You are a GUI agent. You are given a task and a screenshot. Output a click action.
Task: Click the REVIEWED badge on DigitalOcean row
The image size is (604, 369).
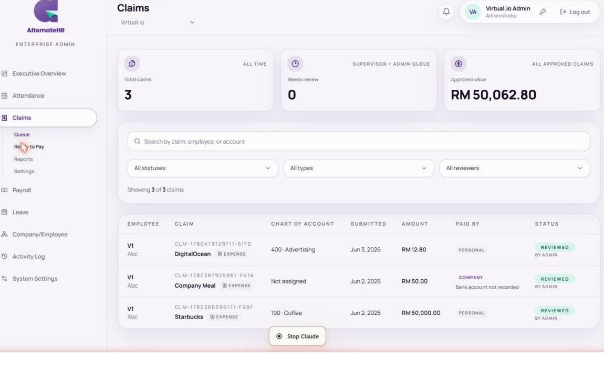pyautogui.click(x=555, y=247)
